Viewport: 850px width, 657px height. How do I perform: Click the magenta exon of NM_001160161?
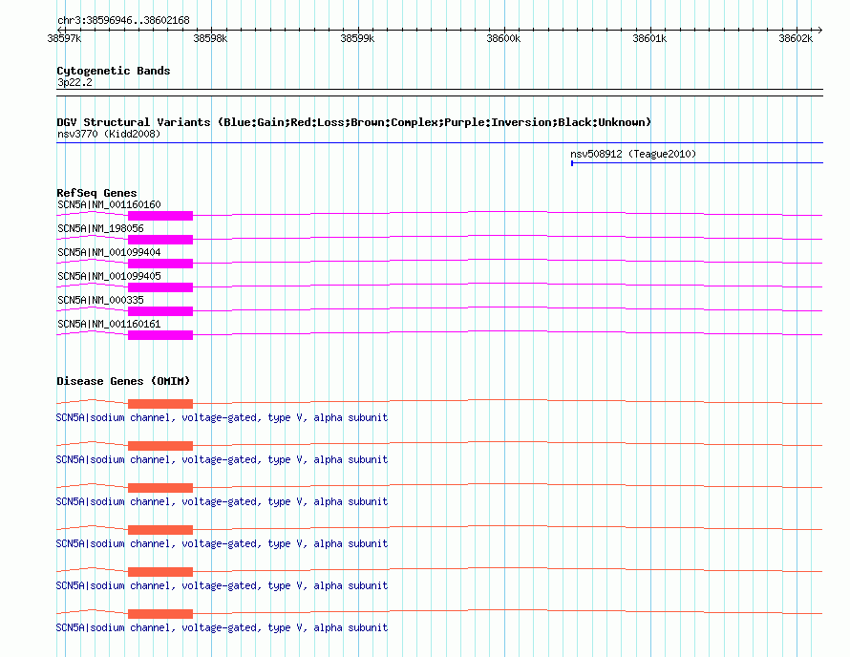coord(160,335)
